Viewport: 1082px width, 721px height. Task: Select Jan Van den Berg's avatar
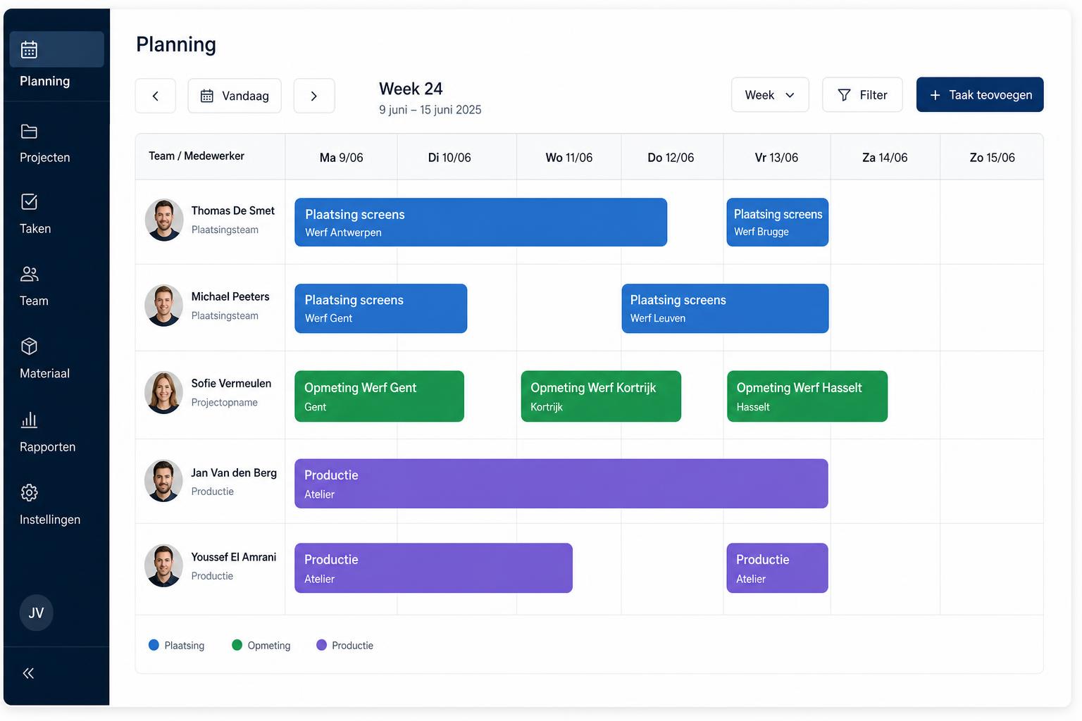(164, 481)
